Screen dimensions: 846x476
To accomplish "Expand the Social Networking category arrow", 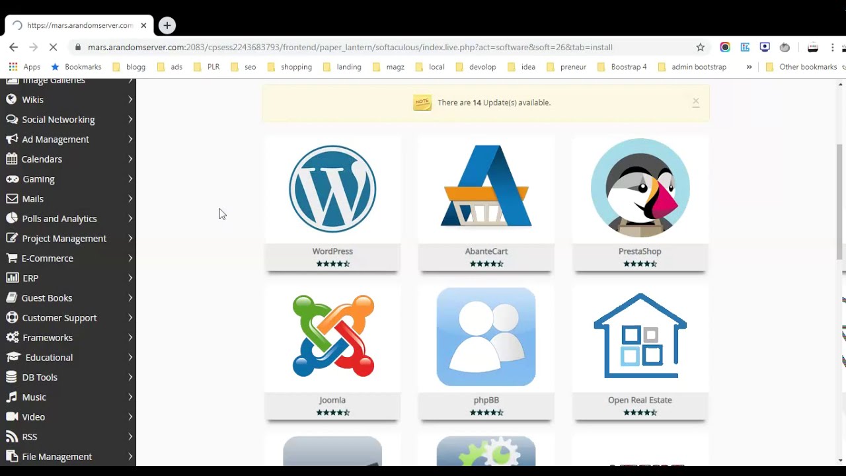I will (130, 119).
